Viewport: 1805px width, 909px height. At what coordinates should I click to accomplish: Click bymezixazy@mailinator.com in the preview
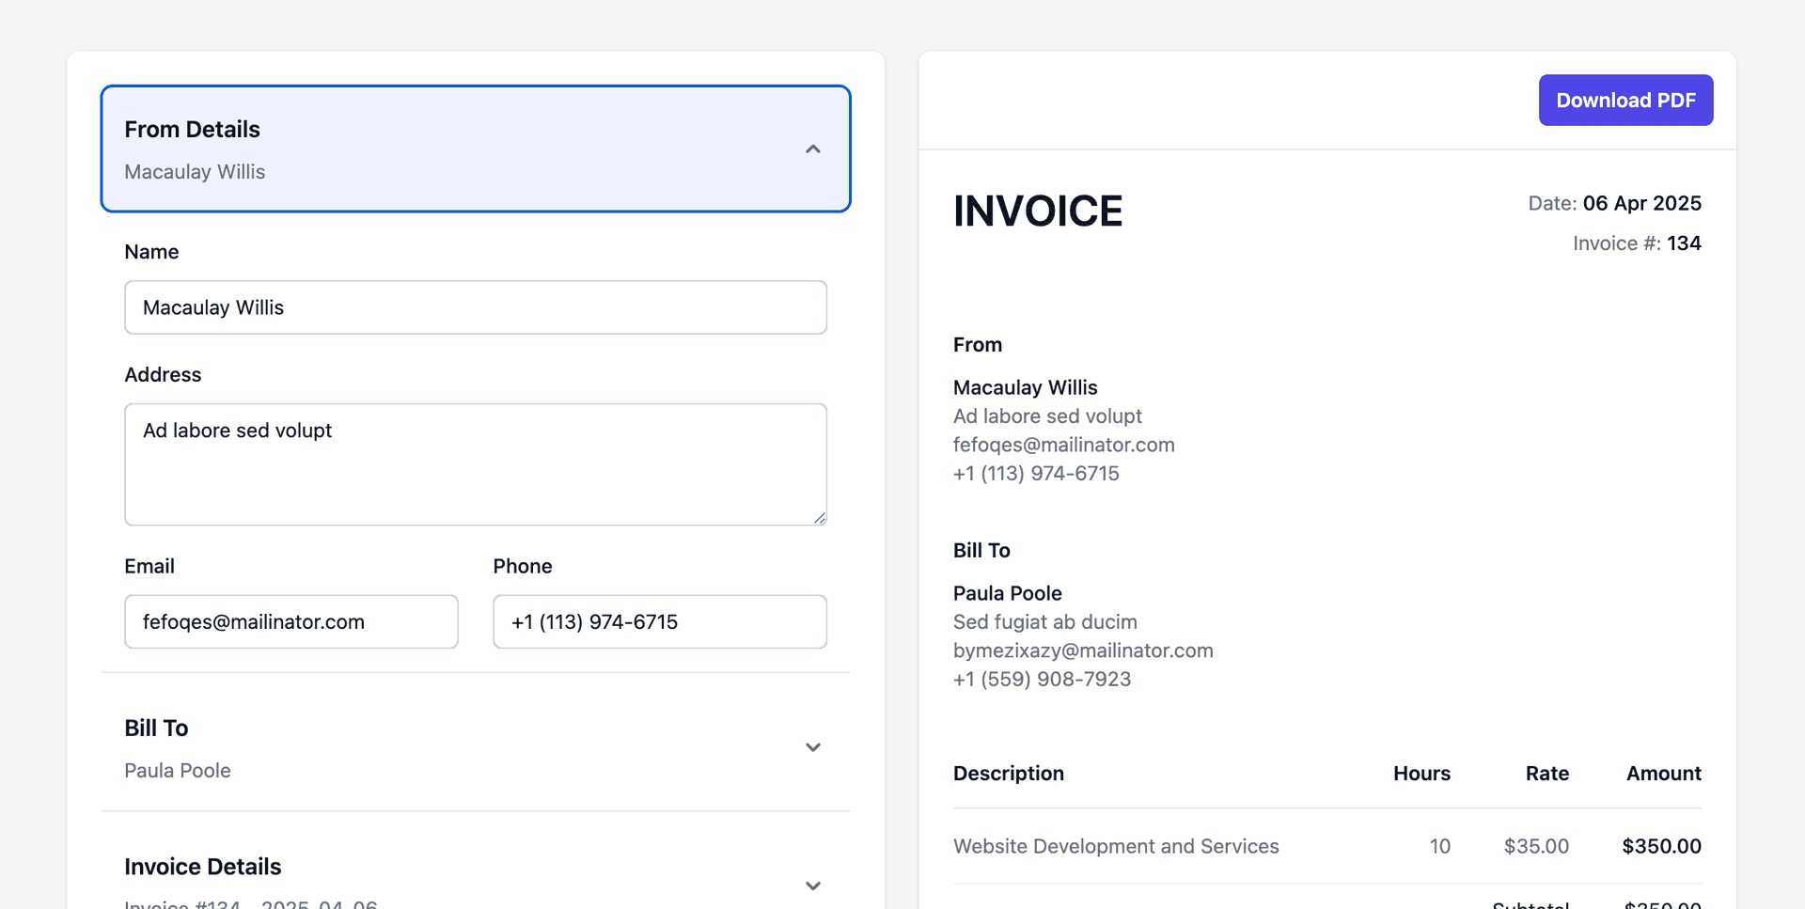[x=1083, y=650]
